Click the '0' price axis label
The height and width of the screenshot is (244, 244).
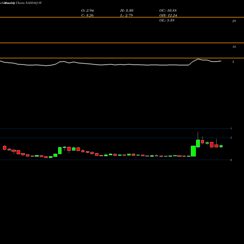[x=231, y=160]
